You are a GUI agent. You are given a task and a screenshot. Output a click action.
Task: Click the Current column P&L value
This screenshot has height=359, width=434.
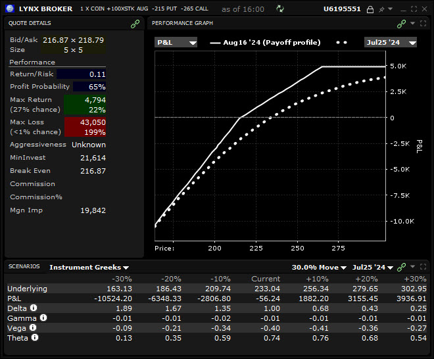pyautogui.click(x=266, y=298)
